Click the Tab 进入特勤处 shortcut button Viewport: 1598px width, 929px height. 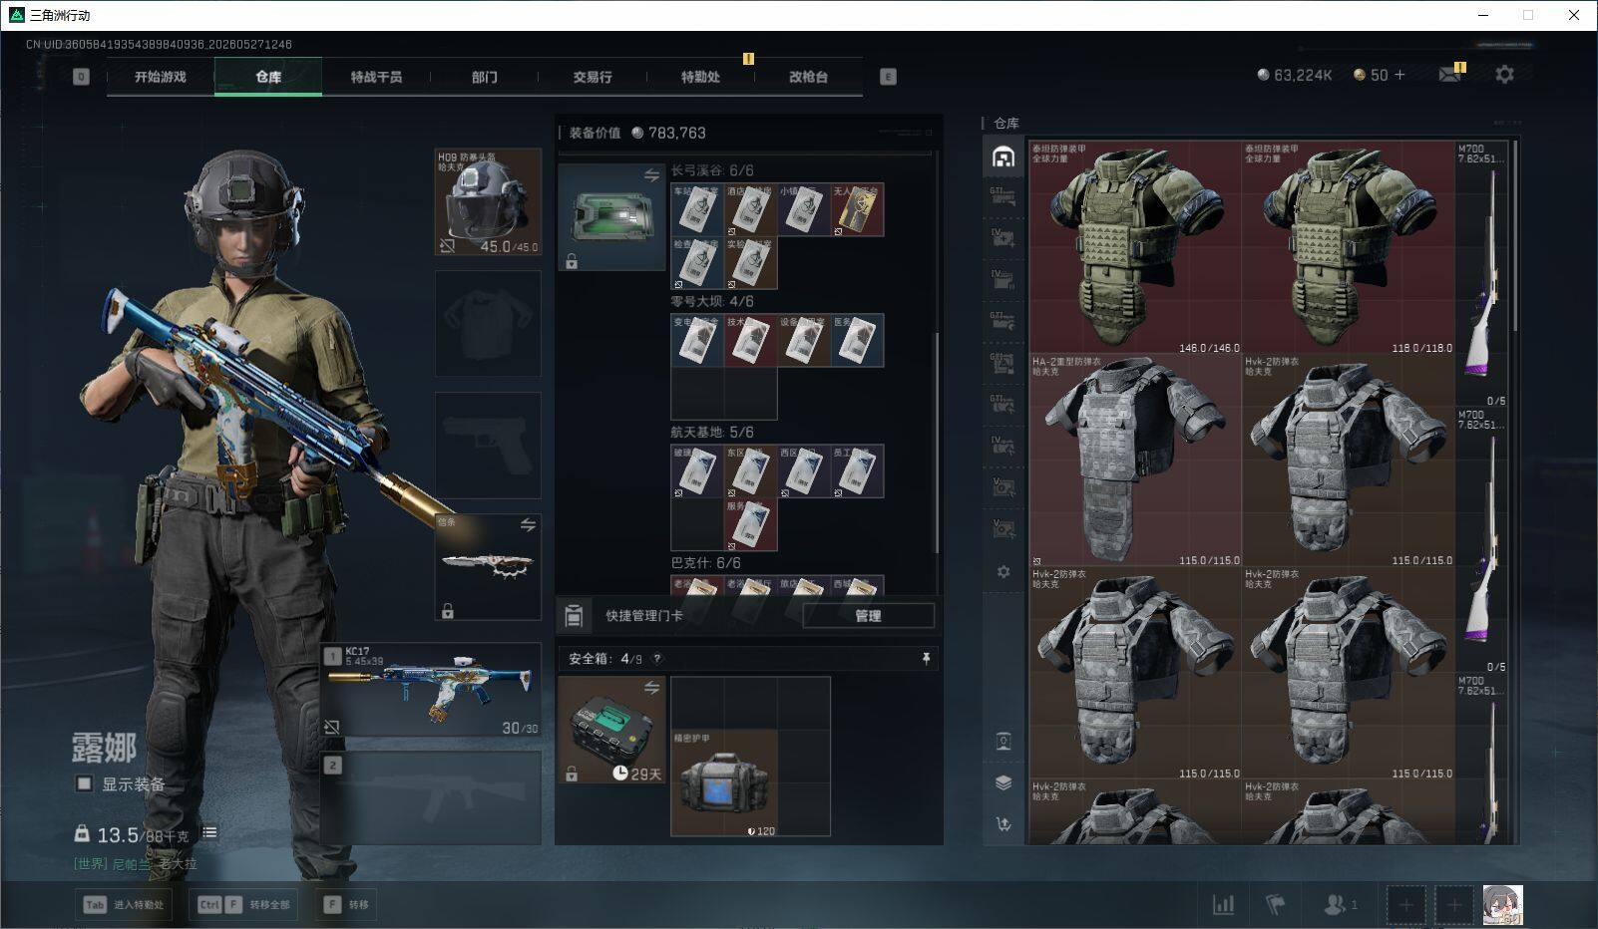(125, 905)
